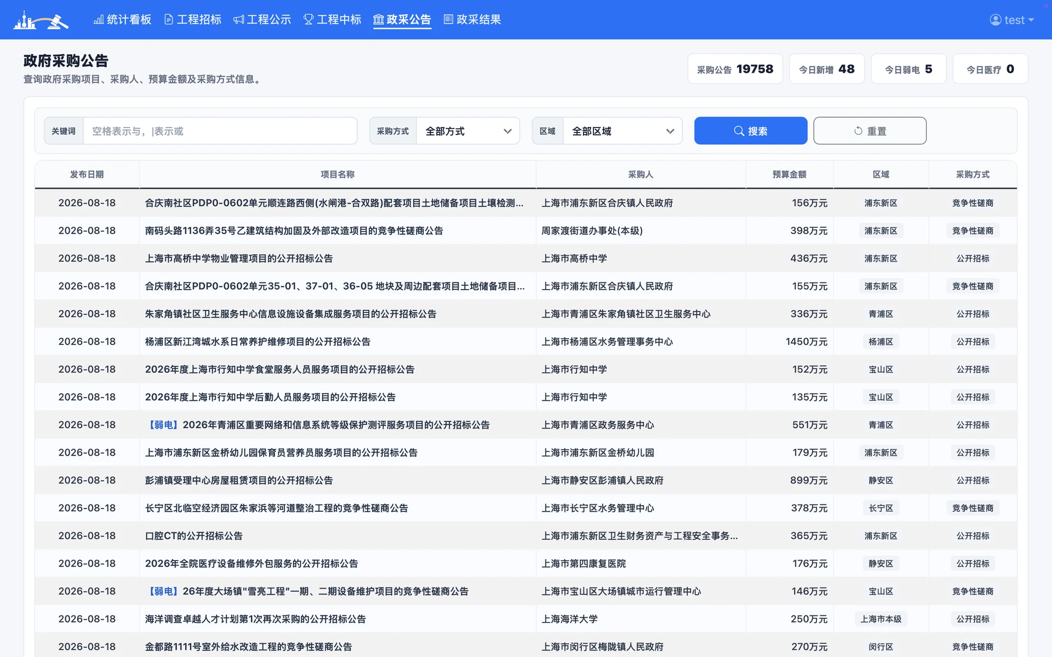Click purchaser 上海市第四康复医院

(x=584, y=563)
